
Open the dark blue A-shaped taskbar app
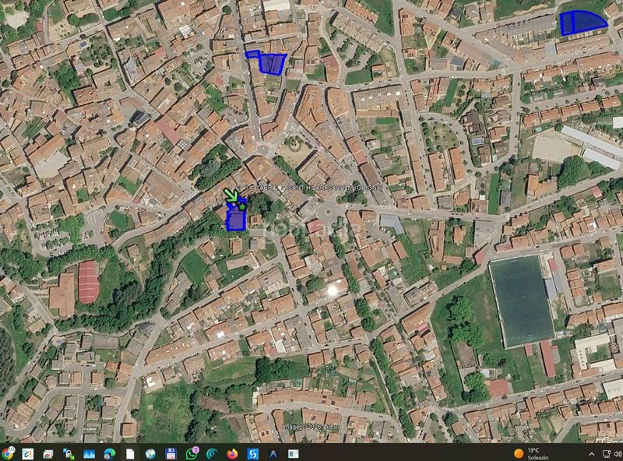click(x=273, y=453)
